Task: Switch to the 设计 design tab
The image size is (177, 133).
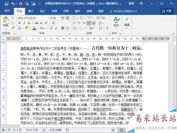Action: click(x=42, y=11)
